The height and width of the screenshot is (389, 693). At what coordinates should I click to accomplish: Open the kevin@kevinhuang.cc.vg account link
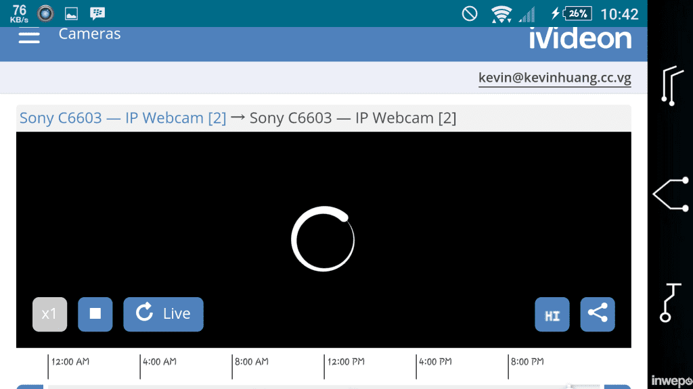[554, 78]
